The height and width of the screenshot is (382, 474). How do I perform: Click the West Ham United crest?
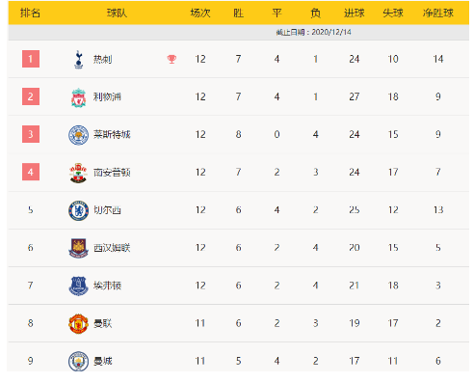pos(78,248)
